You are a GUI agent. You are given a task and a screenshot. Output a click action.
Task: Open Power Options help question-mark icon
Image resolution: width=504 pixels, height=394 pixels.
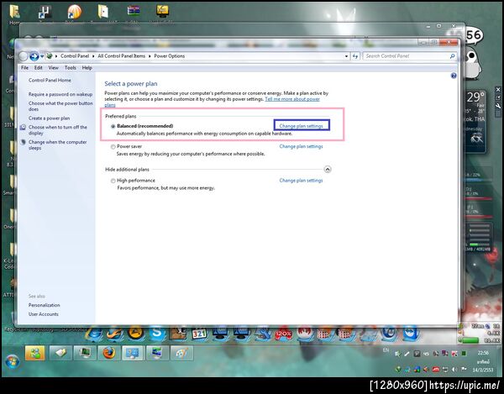[x=454, y=76]
